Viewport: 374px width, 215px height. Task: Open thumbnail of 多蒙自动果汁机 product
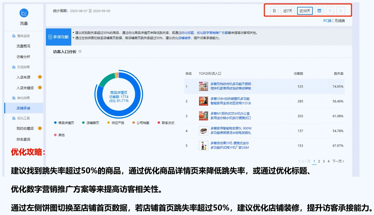tap(203, 145)
